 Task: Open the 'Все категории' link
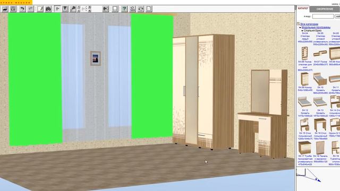coord(309,24)
